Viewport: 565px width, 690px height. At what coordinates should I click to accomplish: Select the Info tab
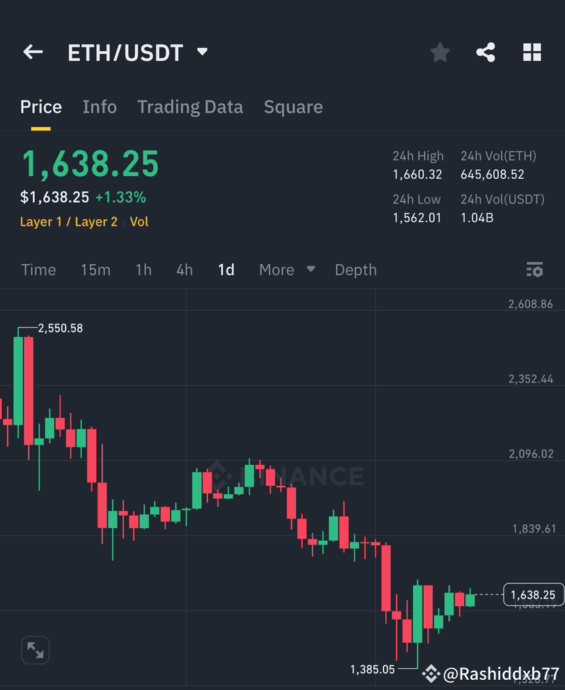[100, 106]
